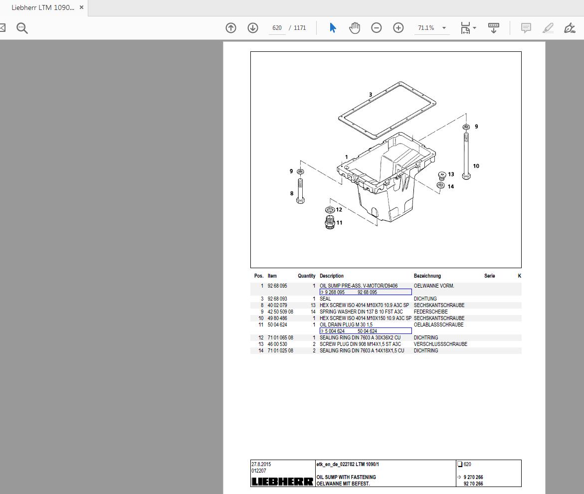This screenshot has width=584, height=494.
Task: Activate the hand pan tool
Action: tap(355, 28)
